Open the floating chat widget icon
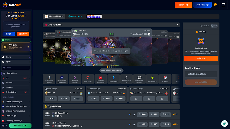This screenshot has height=129, width=230. 224,124
